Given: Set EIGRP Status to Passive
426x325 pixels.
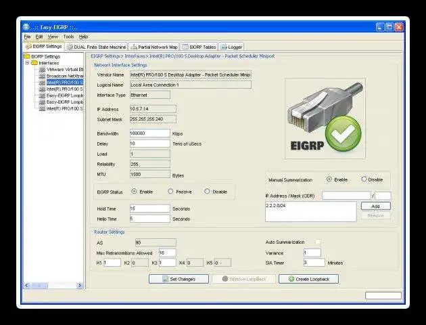Looking at the screenshot, I should (170, 191).
